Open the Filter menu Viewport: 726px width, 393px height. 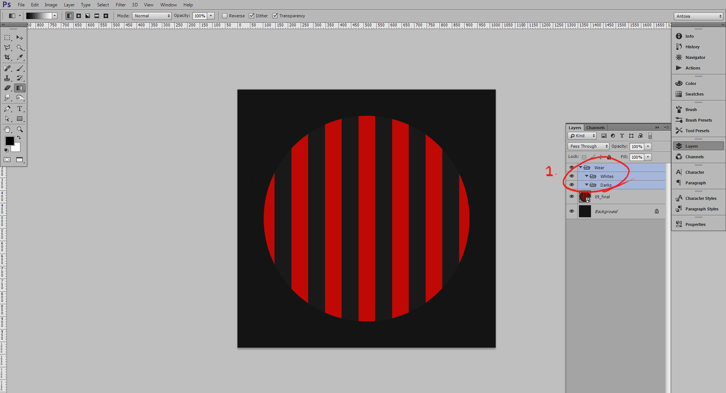121,5
